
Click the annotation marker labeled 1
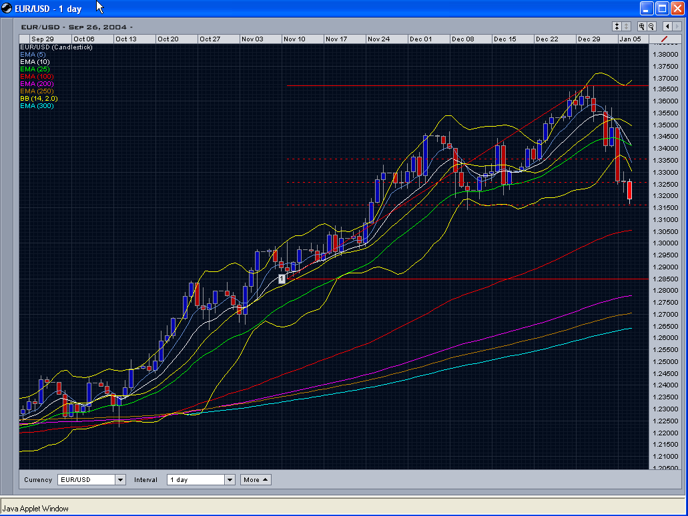(282, 279)
